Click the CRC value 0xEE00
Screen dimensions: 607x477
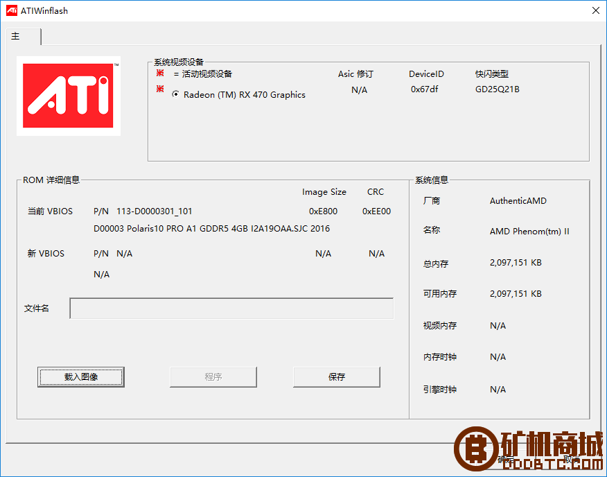tap(376, 211)
